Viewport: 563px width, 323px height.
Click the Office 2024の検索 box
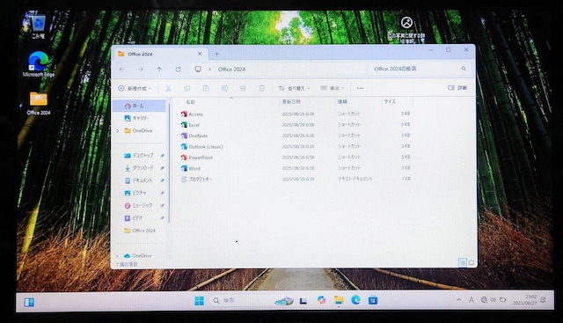coord(420,69)
